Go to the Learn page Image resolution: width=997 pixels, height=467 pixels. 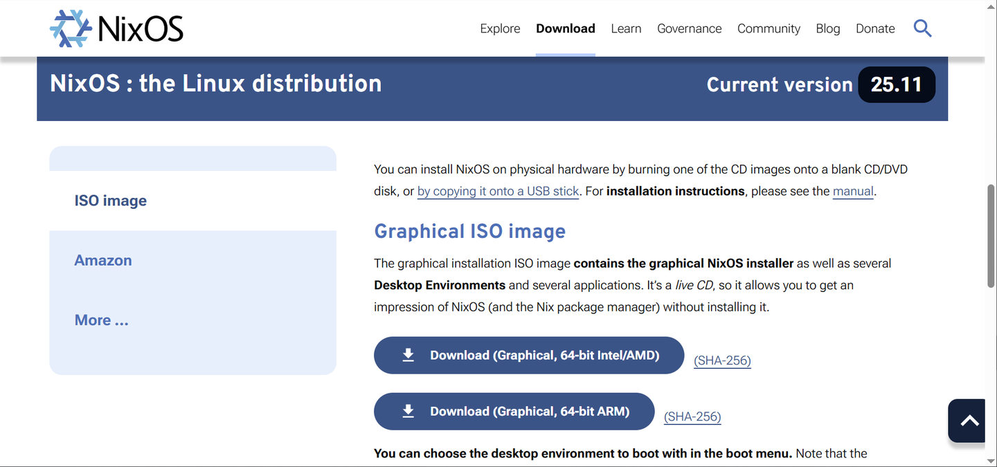click(x=626, y=28)
